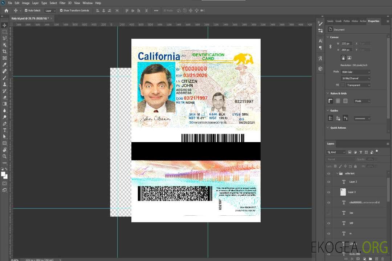
Task: Switch to the History panel tab
Action: [x=355, y=21]
